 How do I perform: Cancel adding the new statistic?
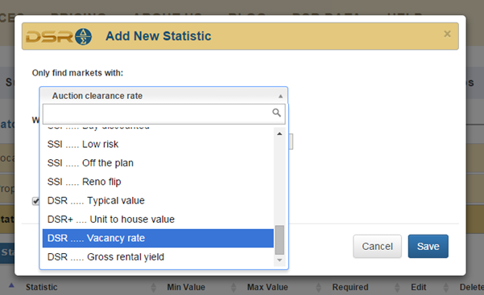point(377,246)
